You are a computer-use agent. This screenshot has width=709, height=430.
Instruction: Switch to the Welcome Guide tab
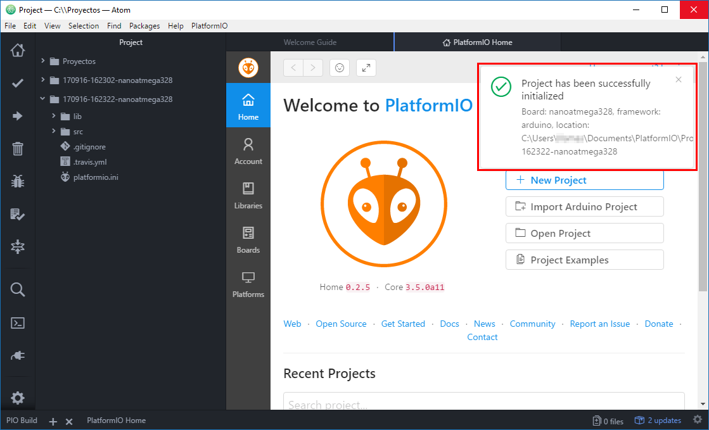pos(310,42)
